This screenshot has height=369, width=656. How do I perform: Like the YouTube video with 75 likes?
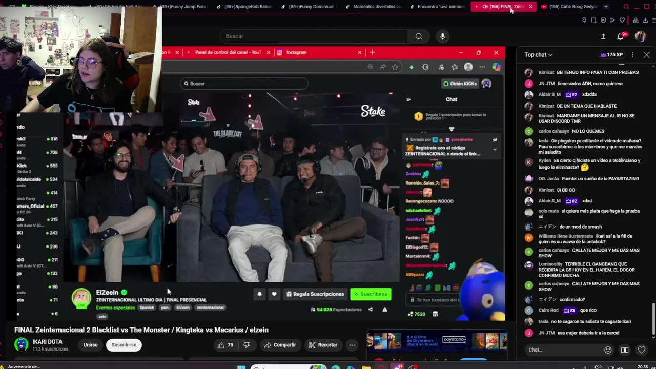pos(226,345)
